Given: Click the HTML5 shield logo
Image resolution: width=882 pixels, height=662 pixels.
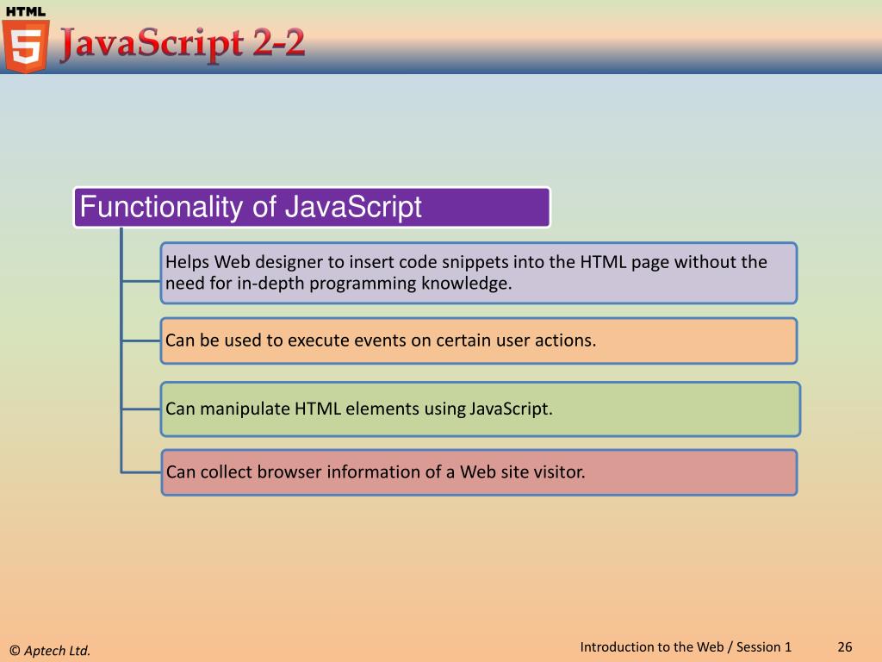Looking at the screenshot, I should pyautogui.click(x=25, y=40).
